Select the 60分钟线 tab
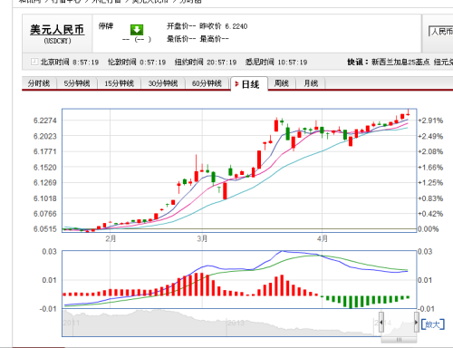Screen dimensions: 453x348 [207, 83]
